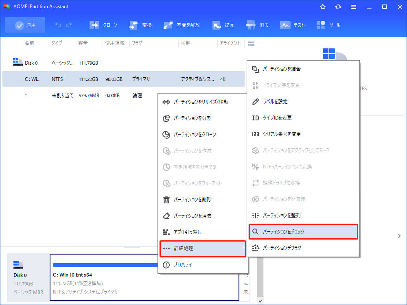Click the star favorite icon in the title bar
Viewport: 407px width, 305px height.
click(323, 7)
